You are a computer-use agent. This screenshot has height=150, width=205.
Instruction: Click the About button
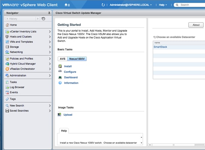(196, 25)
